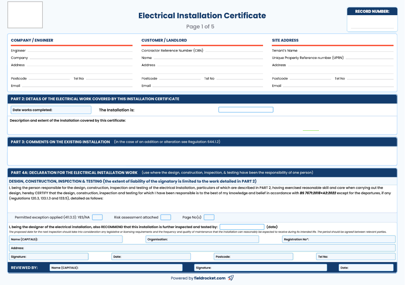The height and width of the screenshot is (285, 405).
Task: Click the company logo placeholder box
Action: [x=25, y=14]
